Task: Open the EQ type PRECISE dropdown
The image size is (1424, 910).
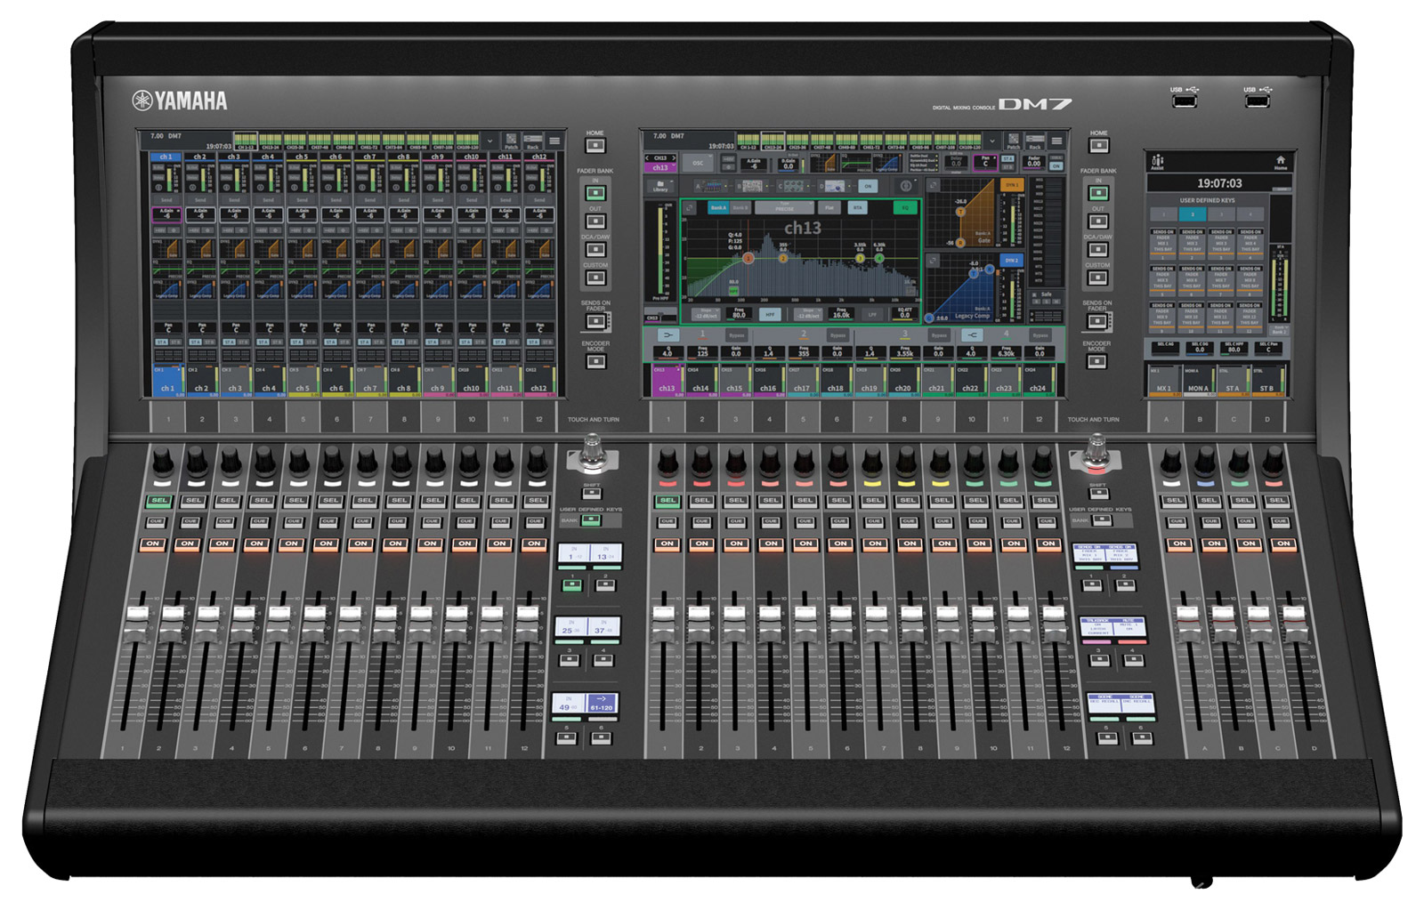Action: point(784,208)
